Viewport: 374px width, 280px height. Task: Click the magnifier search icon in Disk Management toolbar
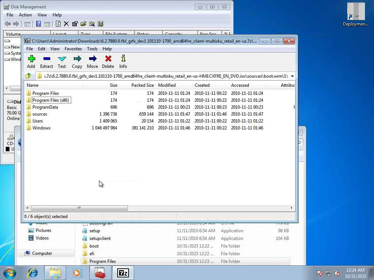pos(92,24)
